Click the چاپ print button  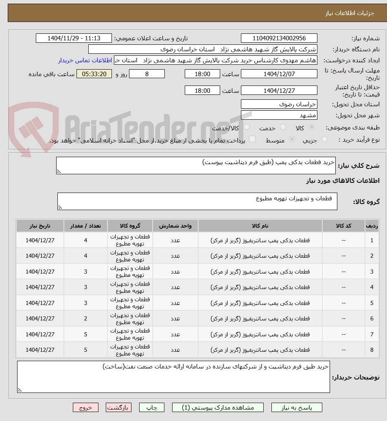point(151,407)
